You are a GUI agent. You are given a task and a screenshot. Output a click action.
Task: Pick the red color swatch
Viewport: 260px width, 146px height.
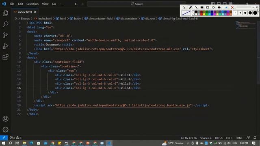[x=201, y=15]
